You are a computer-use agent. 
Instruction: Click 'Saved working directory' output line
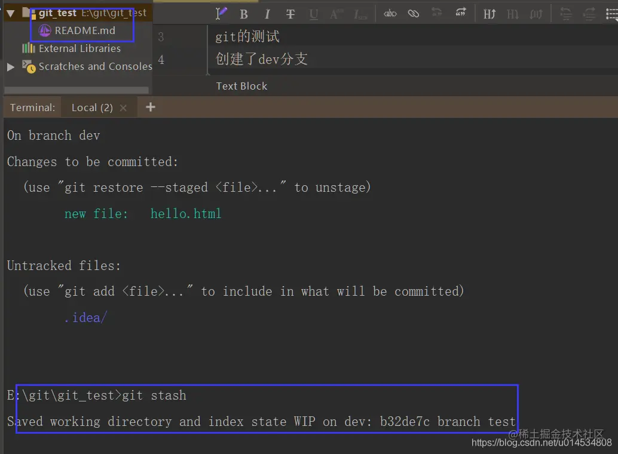pyautogui.click(x=261, y=422)
